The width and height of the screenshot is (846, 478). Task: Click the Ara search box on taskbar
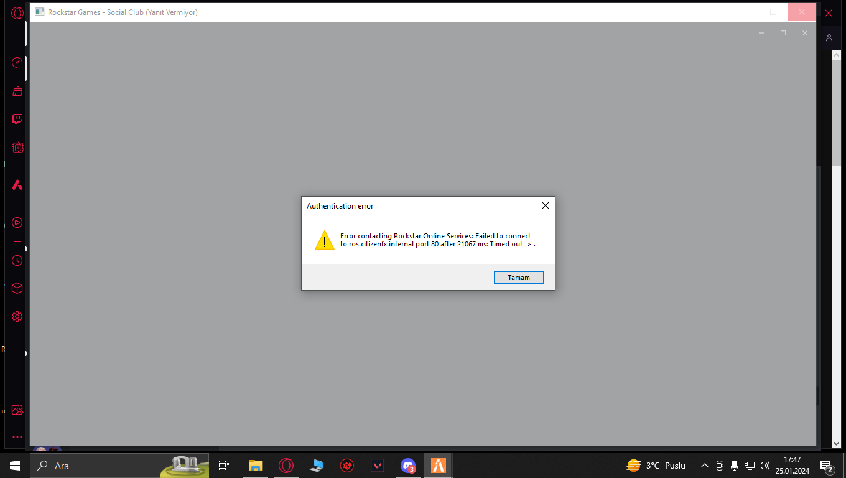pyautogui.click(x=119, y=466)
